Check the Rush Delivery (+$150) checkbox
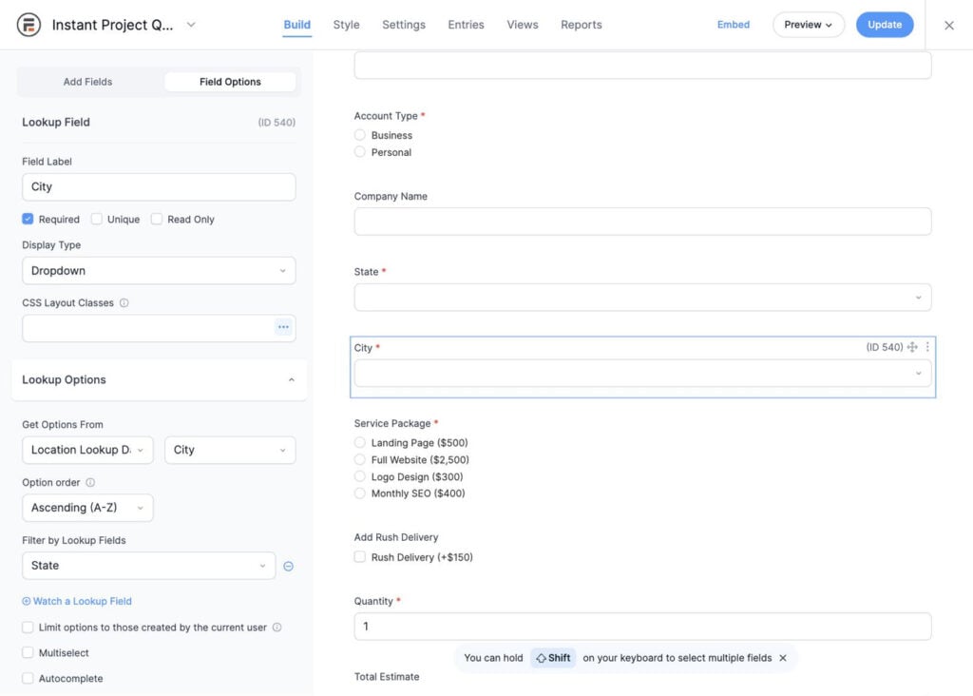Screen dimensions: 973x696 (x=360, y=556)
